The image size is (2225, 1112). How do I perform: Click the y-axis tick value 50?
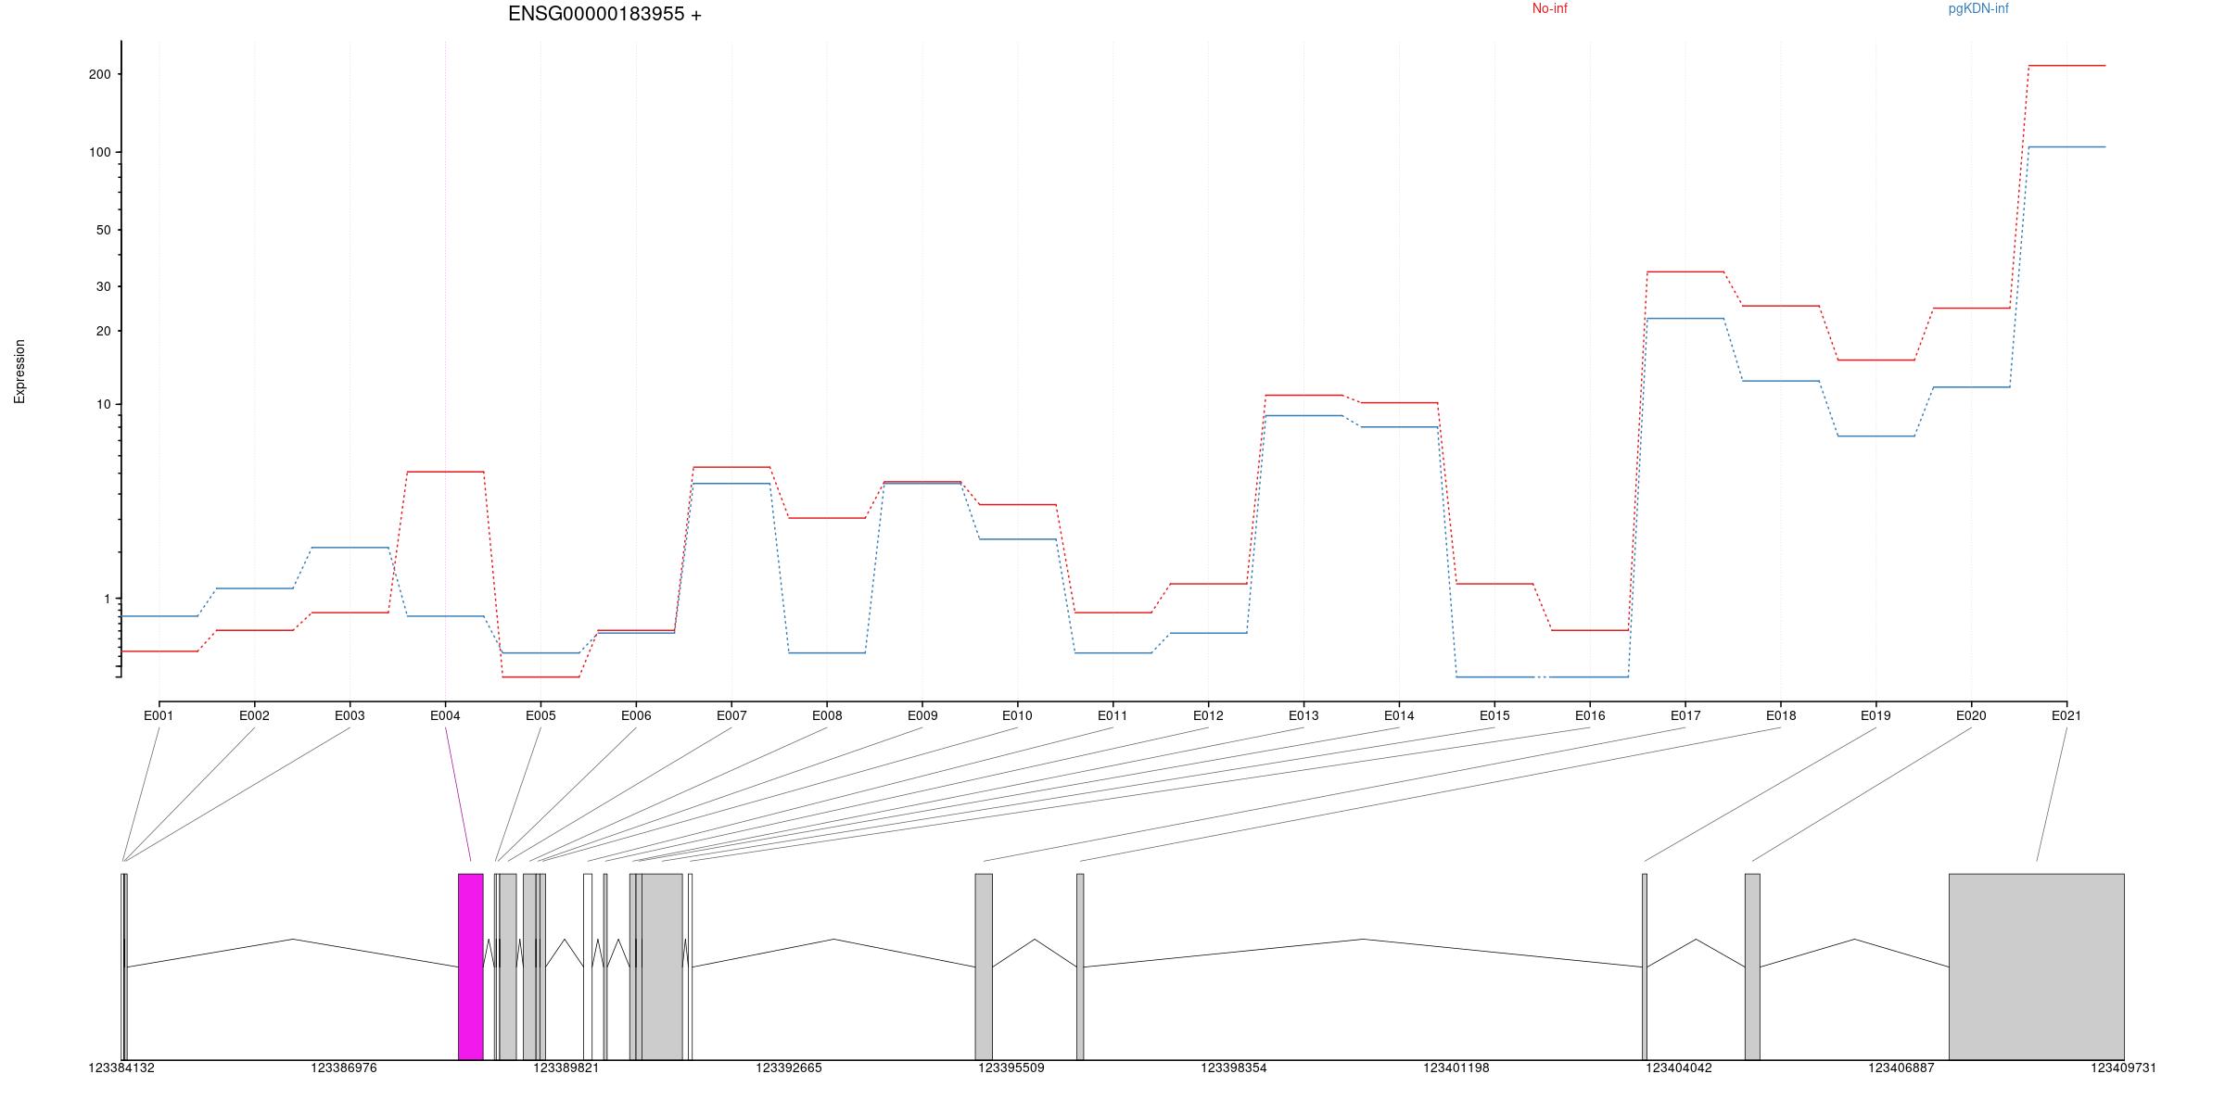(104, 230)
